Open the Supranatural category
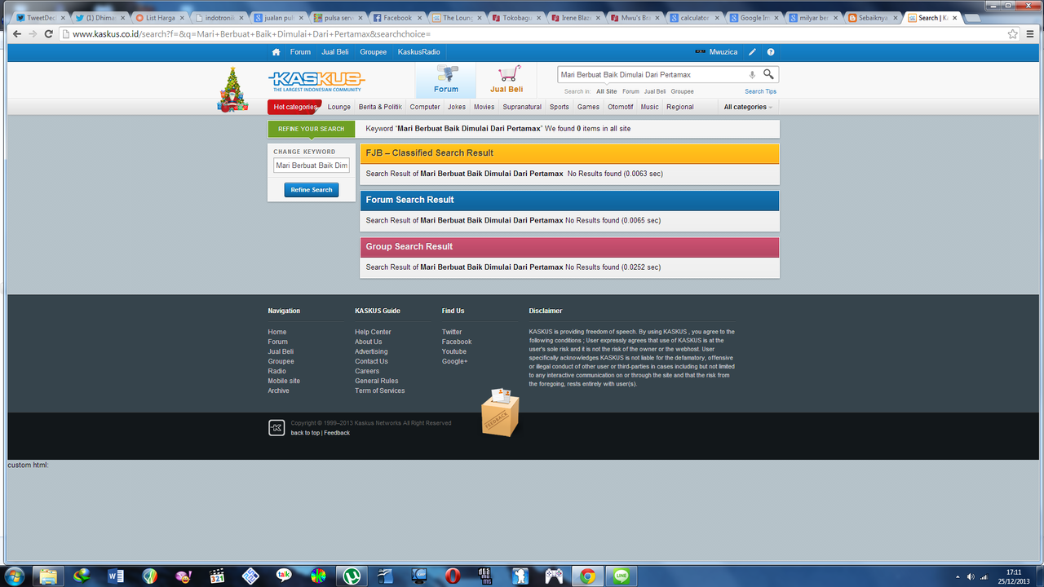The width and height of the screenshot is (1044, 587). coord(522,107)
